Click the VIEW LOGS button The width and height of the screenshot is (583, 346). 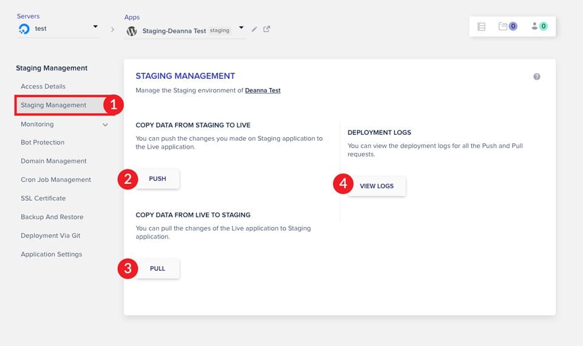tap(377, 186)
